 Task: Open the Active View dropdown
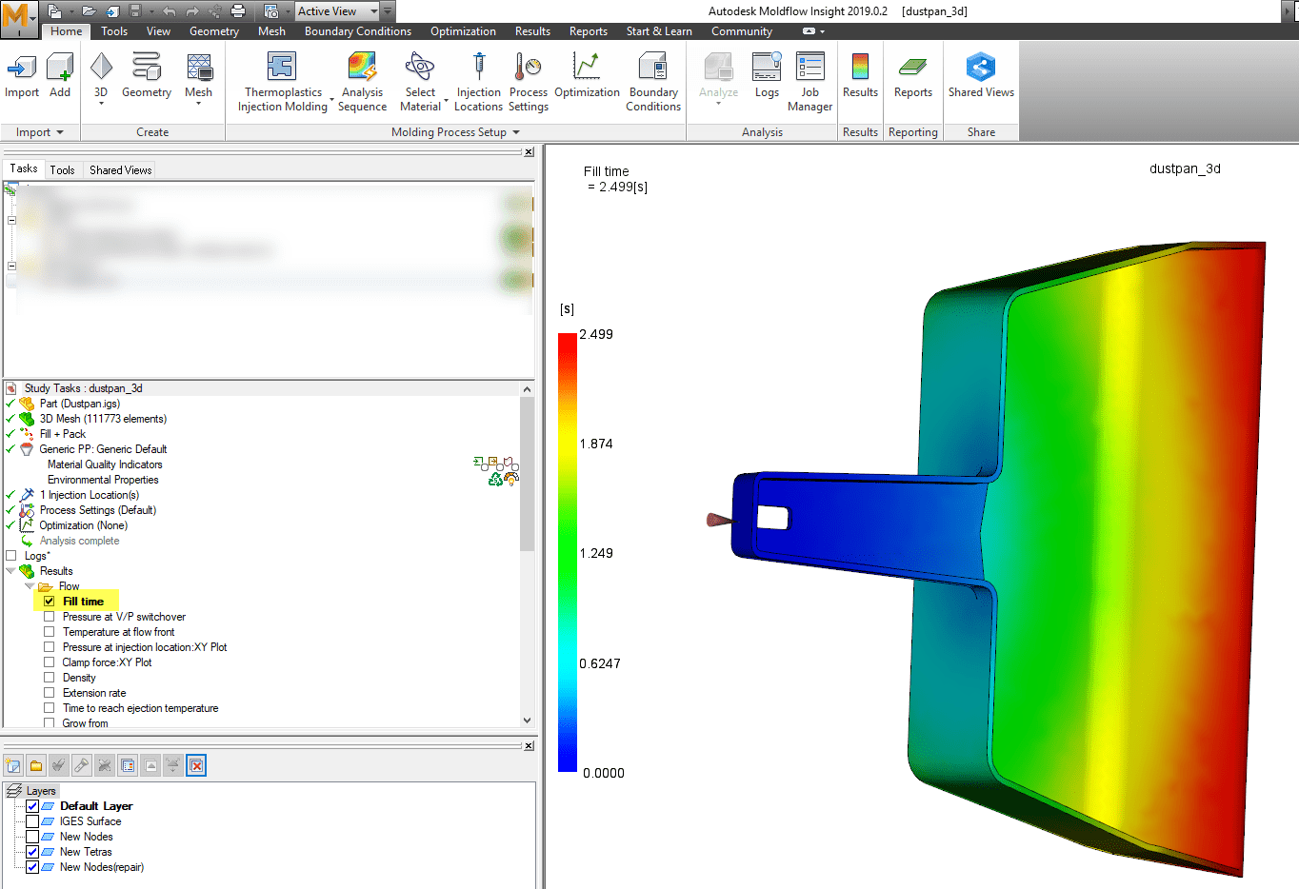[x=374, y=10]
